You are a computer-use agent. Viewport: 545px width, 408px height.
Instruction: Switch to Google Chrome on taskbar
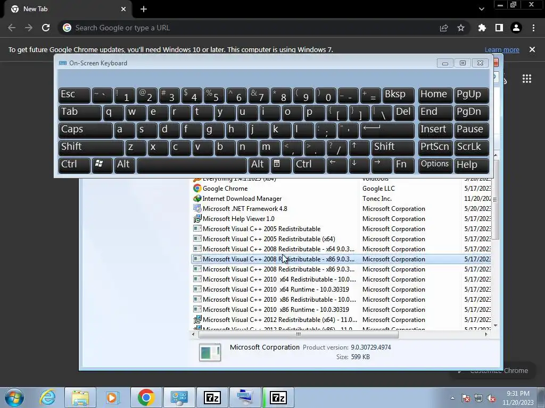pyautogui.click(x=146, y=397)
